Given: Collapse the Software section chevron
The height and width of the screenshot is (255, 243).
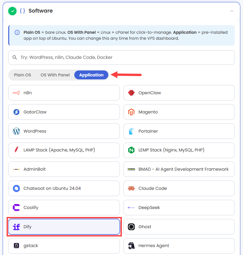Looking at the screenshot, I should (x=232, y=11).
